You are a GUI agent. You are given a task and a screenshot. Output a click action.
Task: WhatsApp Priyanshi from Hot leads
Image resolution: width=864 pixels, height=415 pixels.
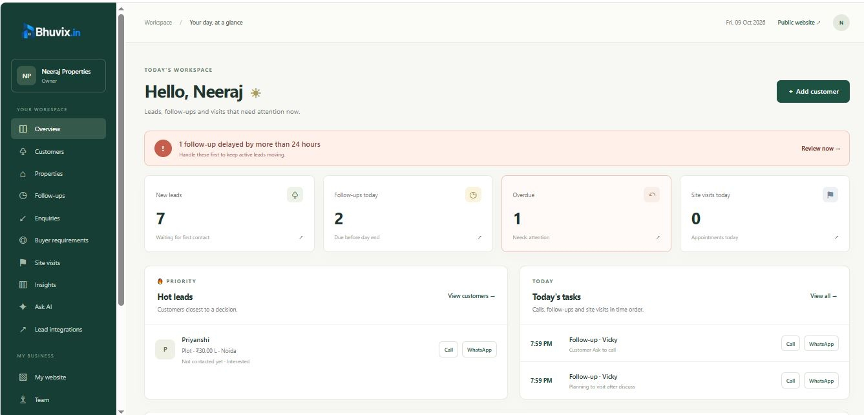pos(479,350)
